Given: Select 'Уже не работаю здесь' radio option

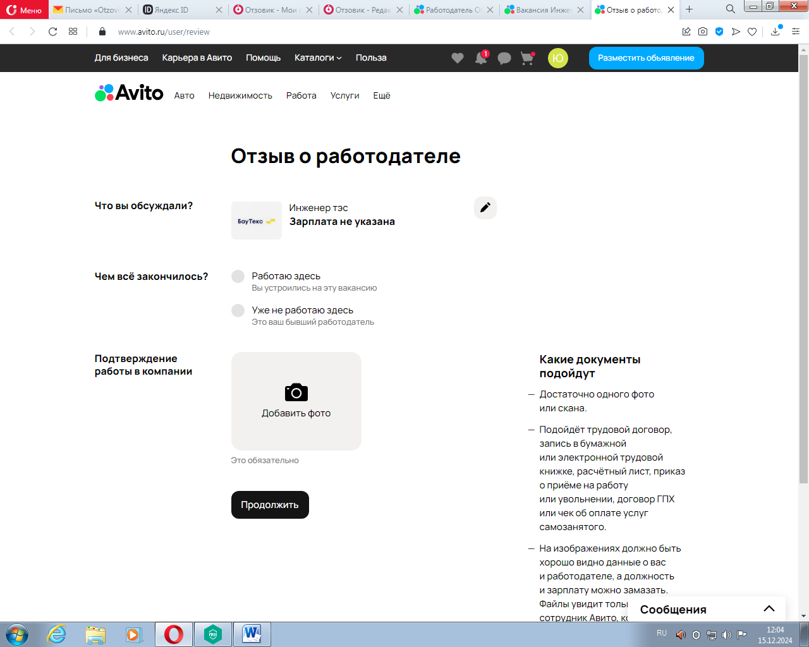Looking at the screenshot, I should pyautogui.click(x=238, y=311).
